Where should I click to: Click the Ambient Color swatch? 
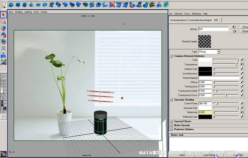click(x=205, y=69)
